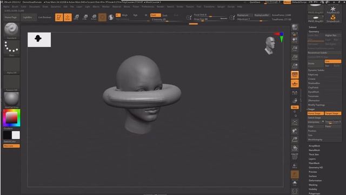Toggle Live Boolean

[x=44, y=17]
